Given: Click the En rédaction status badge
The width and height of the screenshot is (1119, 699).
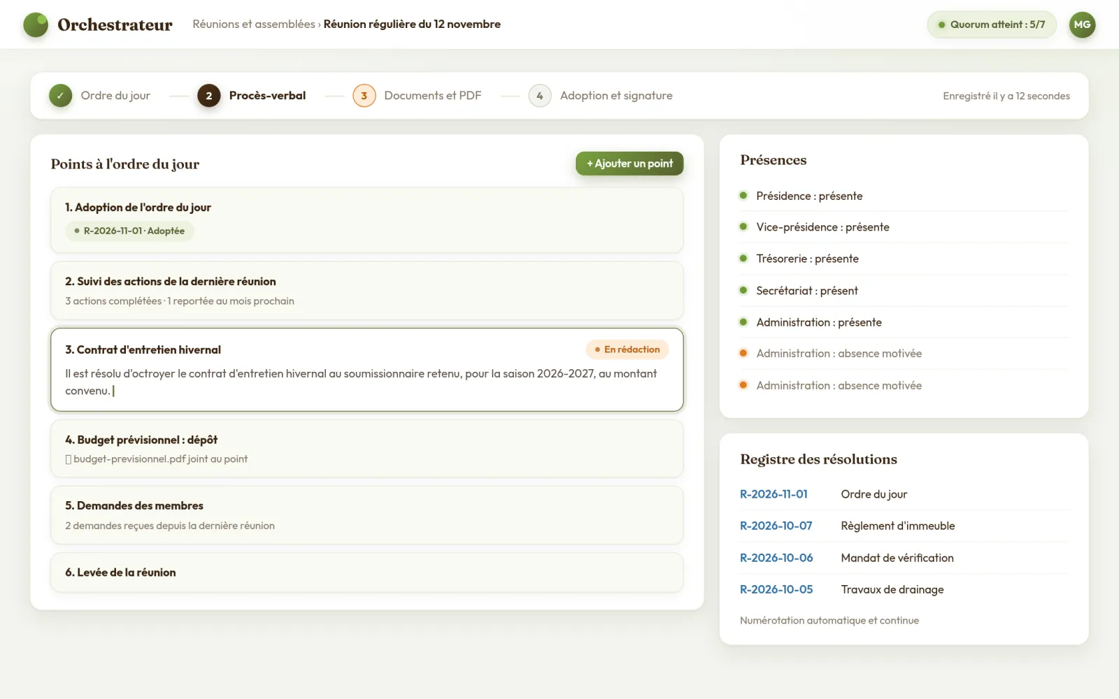Looking at the screenshot, I should (627, 349).
